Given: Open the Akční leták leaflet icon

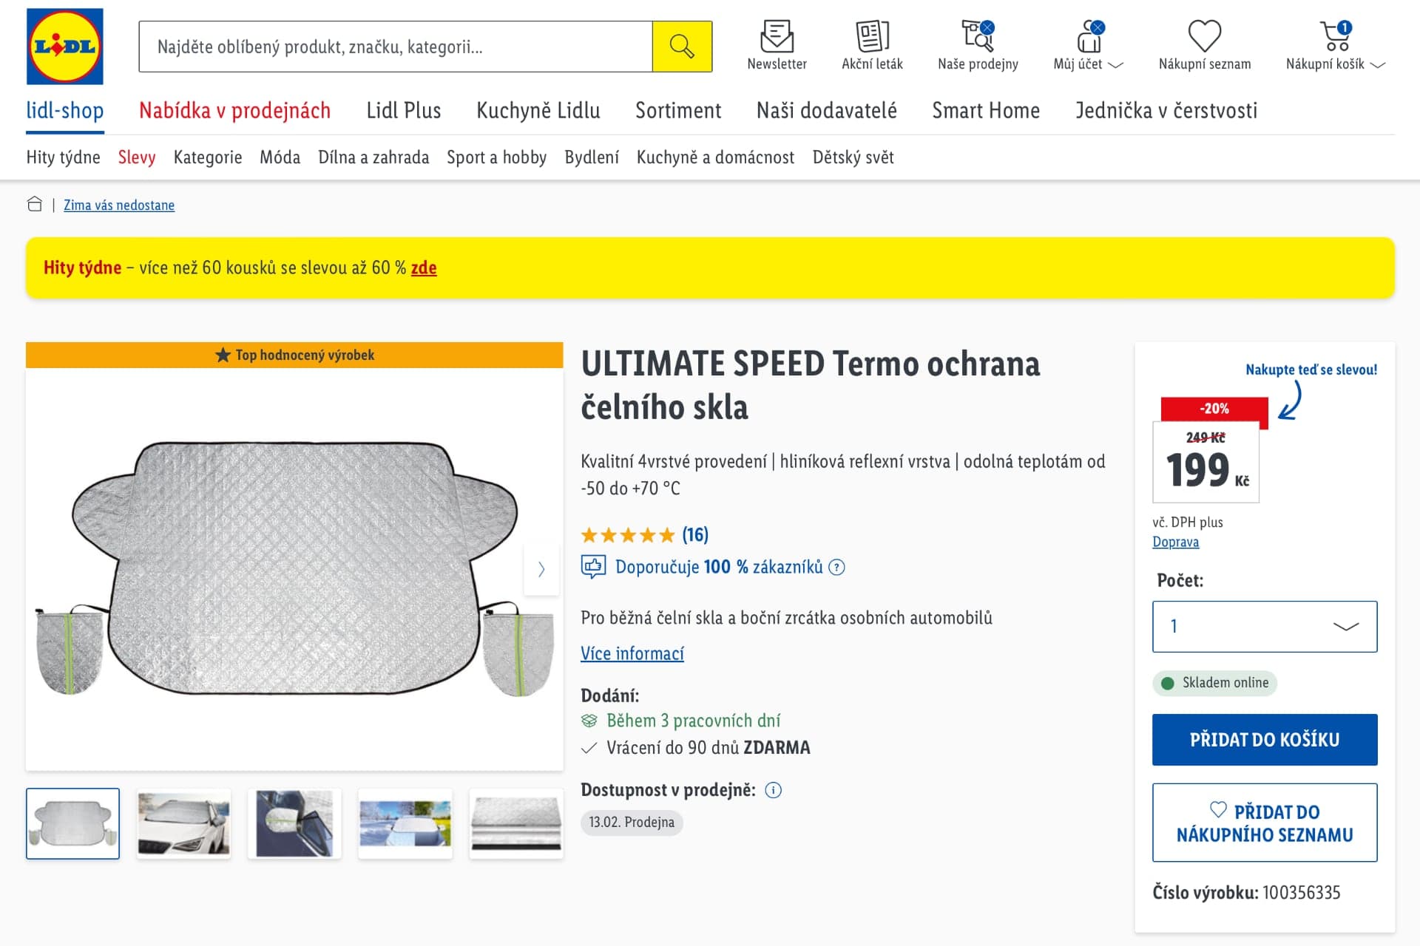Looking at the screenshot, I should pos(873,35).
